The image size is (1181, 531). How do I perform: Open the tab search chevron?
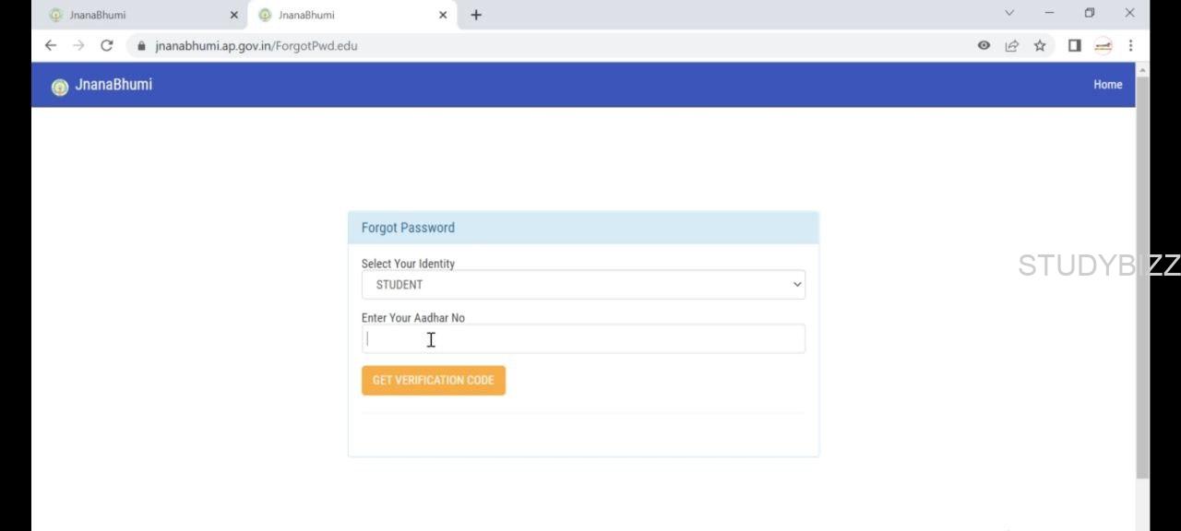[1009, 13]
